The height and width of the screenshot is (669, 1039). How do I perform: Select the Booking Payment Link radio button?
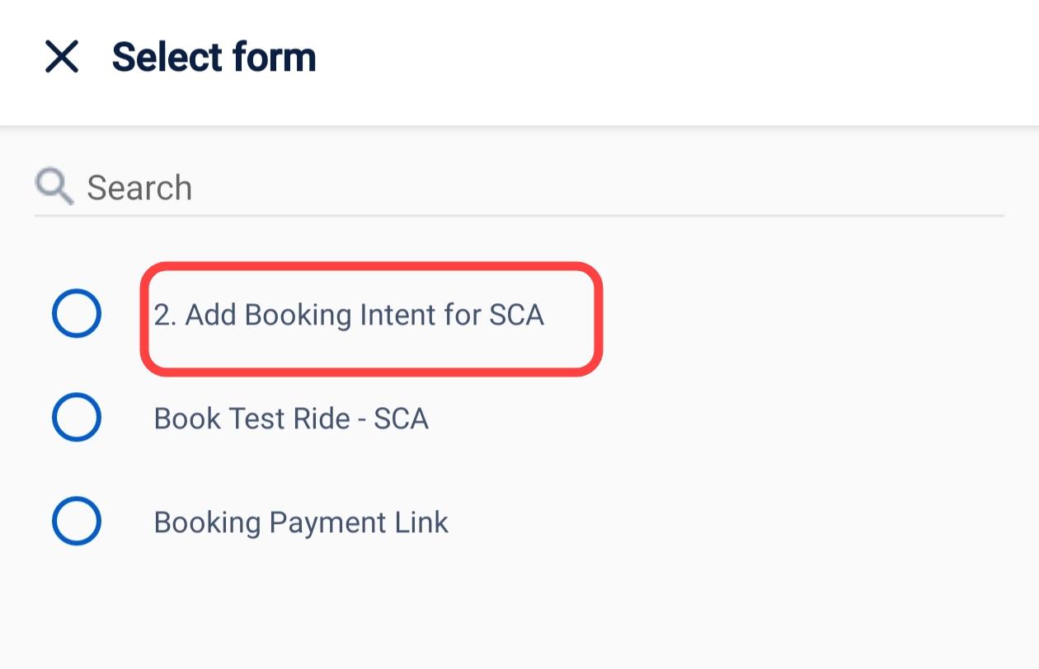point(77,522)
